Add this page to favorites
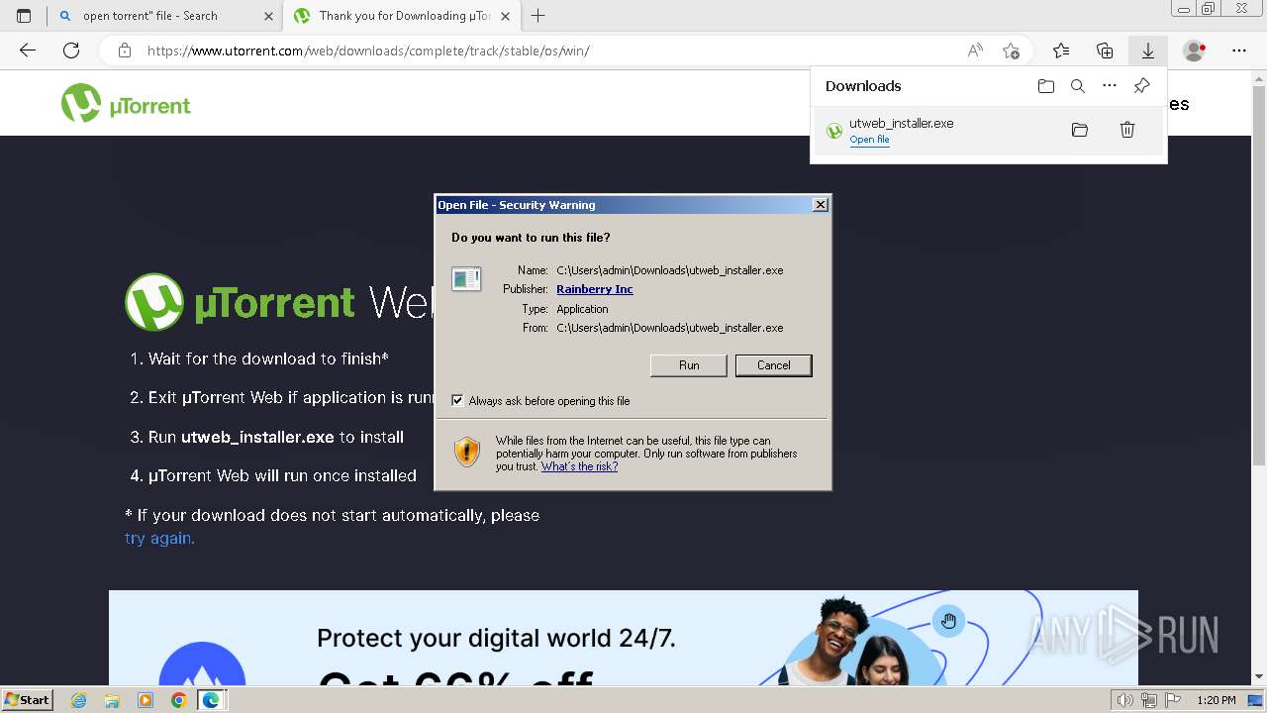Viewport: 1267px width, 713px height. pos(1011,51)
